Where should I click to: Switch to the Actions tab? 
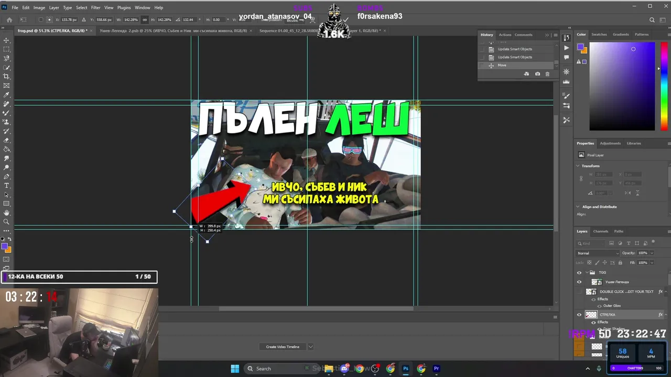point(505,35)
